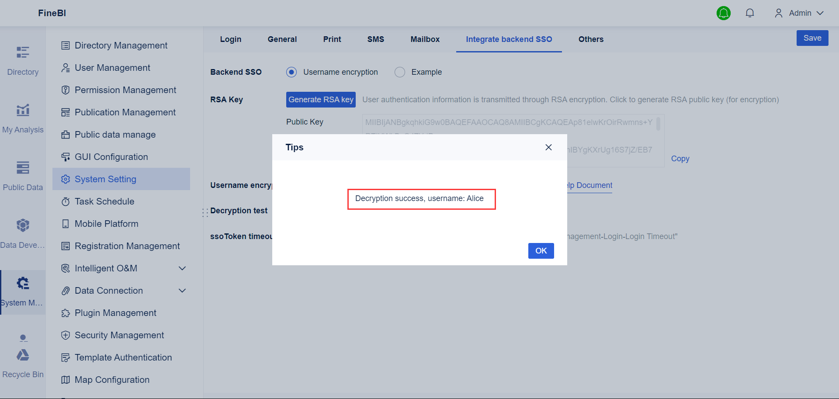Viewport: 839px width, 399px height.
Task: Switch to the Public Data workspace
Action: point(23,174)
